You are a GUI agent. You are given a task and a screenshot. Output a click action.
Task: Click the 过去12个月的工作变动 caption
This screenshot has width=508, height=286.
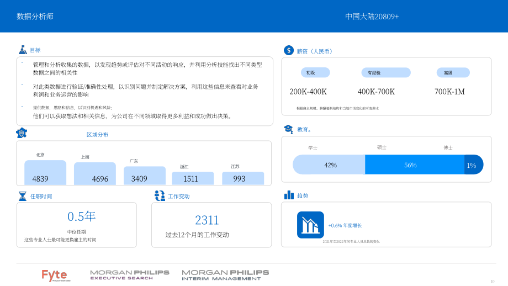click(x=197, y=235)
